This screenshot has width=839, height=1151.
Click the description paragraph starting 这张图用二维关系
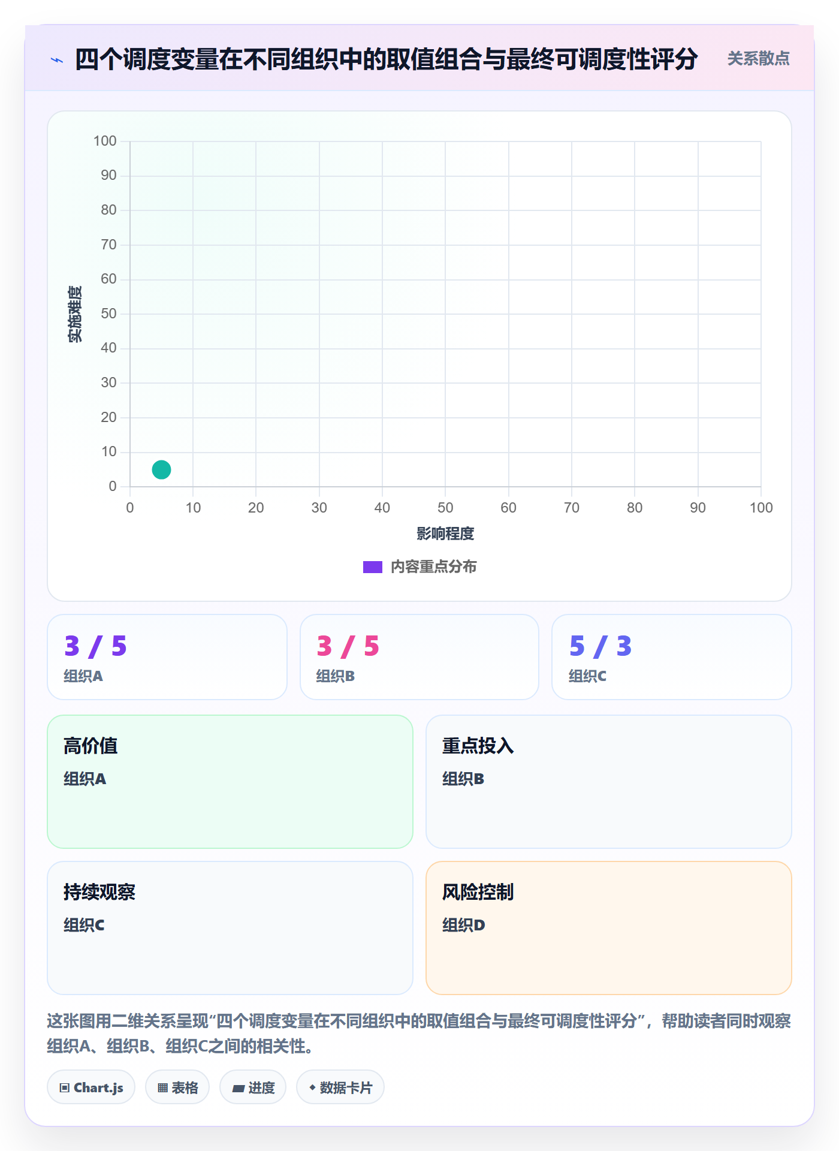(419, 1034)
